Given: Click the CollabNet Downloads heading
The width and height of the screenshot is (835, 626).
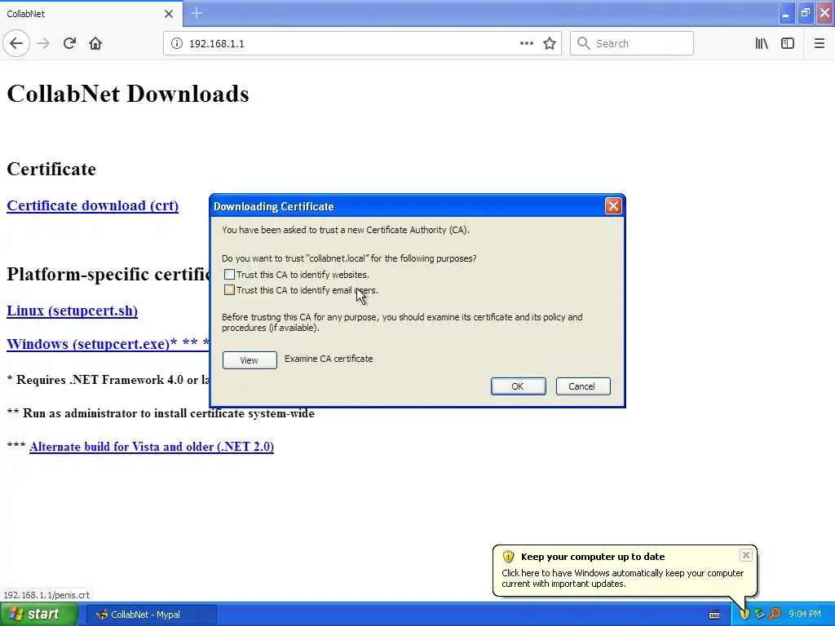Looking at the screenshot, I should pos(128,94).
